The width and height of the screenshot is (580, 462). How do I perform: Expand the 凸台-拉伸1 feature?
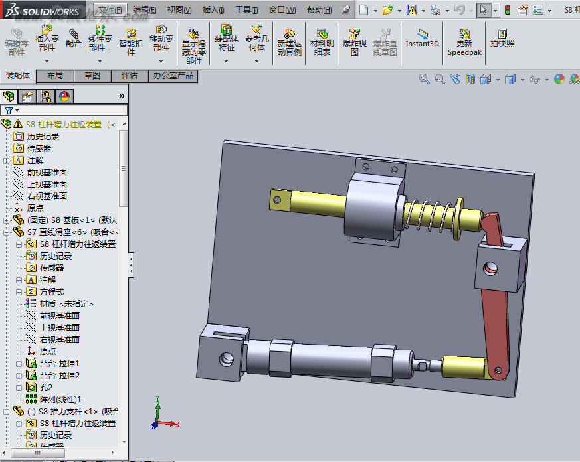click(x=19, y=364)
